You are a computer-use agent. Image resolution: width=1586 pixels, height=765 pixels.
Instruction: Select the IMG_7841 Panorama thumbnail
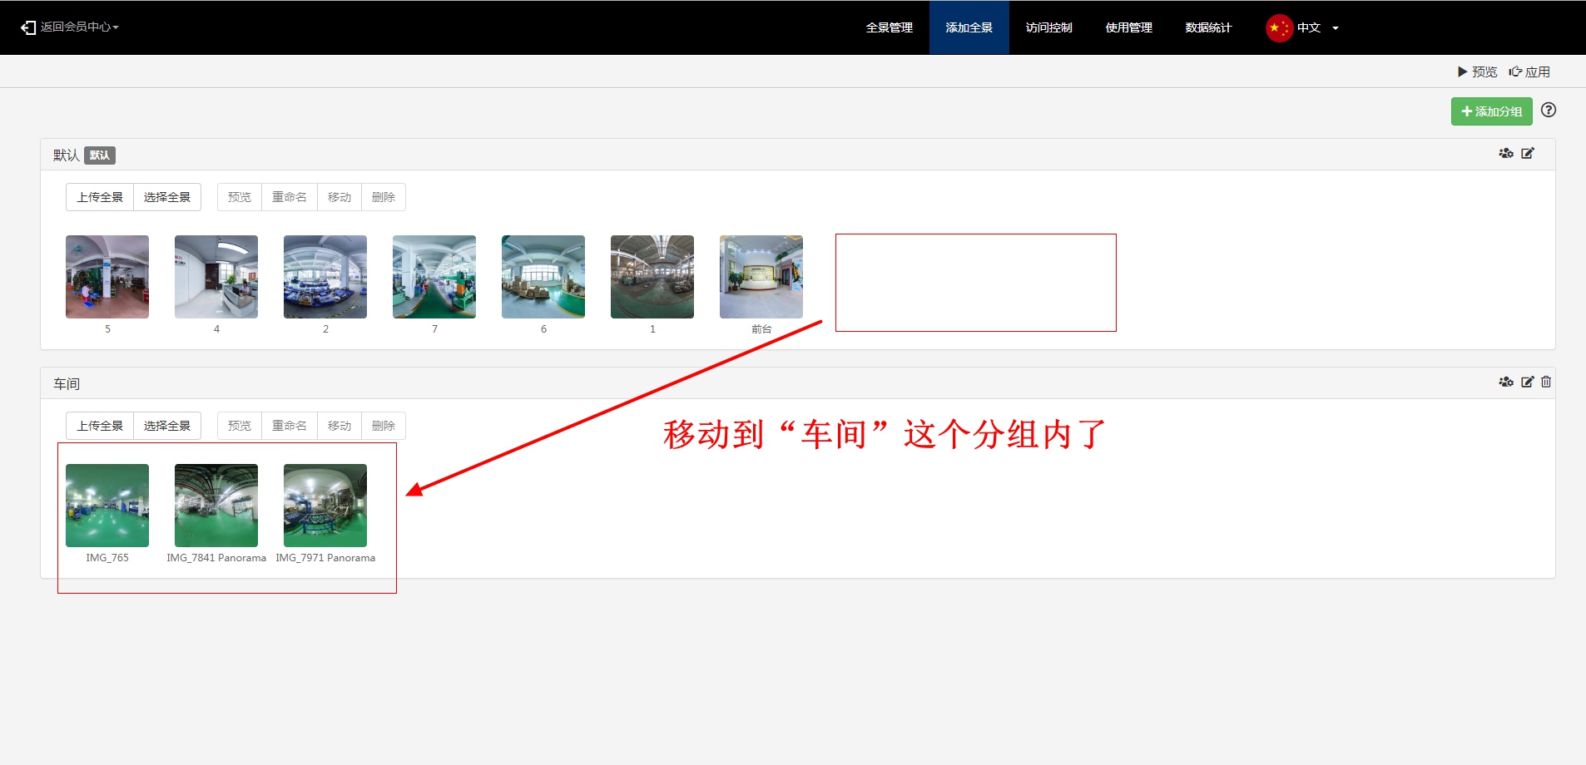(216, 506)
